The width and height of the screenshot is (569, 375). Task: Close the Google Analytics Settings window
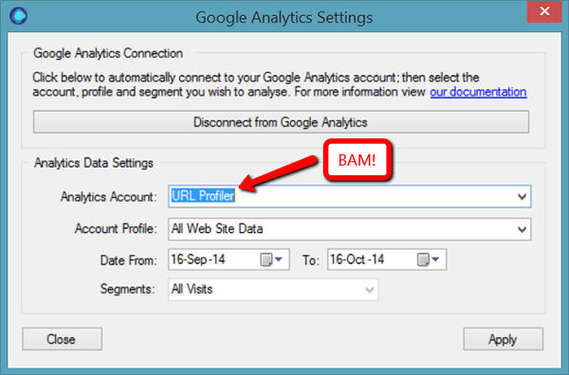pyautogui.click(x=544, y=11)
